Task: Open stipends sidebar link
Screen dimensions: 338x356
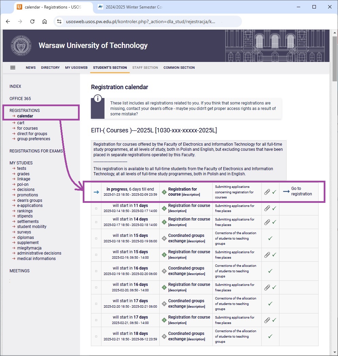Action: point(25,216)
